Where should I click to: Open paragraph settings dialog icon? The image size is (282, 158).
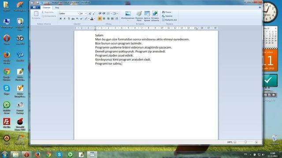pos(117,18)
